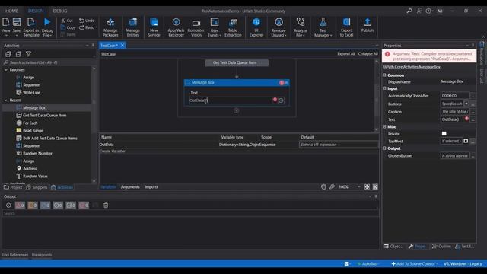
Task: Collapse the Recent group in Activities
Action: pos(6,100)
